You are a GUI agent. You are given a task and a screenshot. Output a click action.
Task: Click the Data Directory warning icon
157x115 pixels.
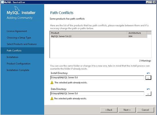52,98
